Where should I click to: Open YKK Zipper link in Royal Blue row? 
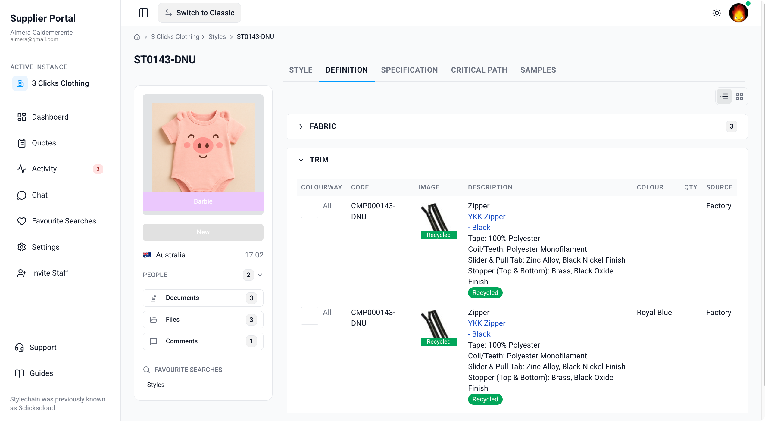[487, 323]
